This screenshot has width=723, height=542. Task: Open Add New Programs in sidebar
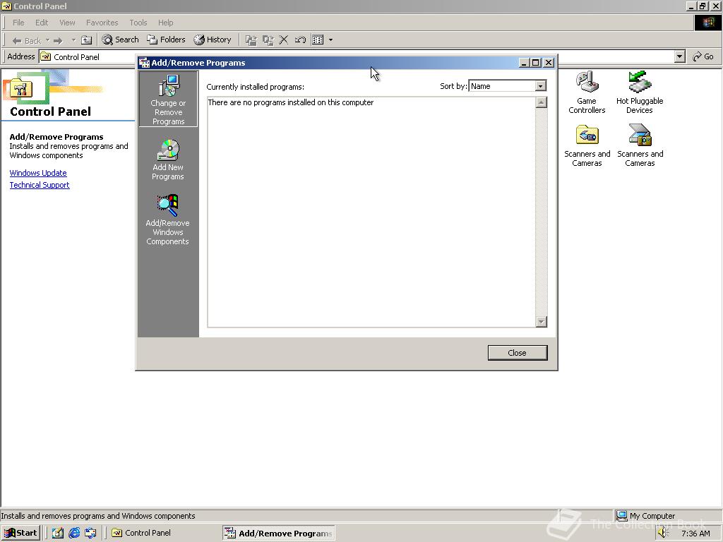click(168, 159)
